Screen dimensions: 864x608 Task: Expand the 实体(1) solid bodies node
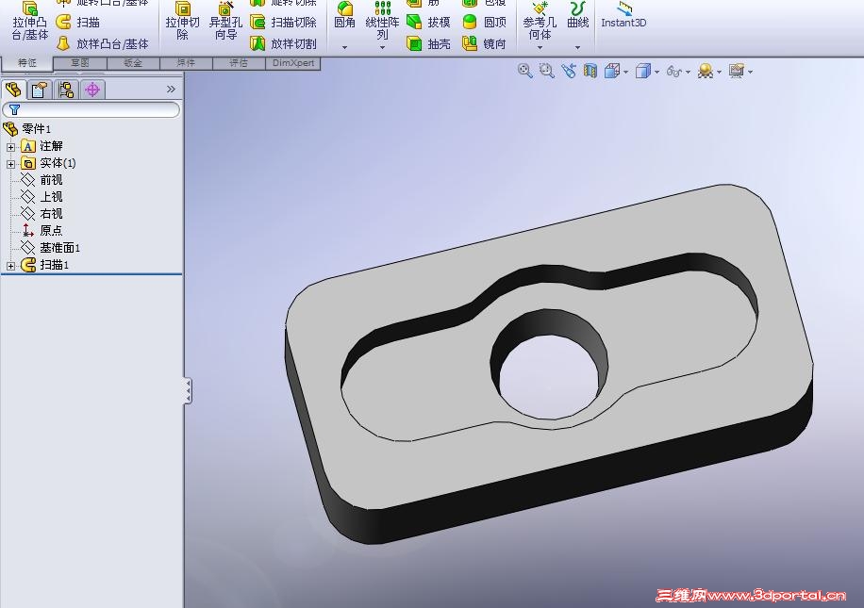tap(10, 164)
